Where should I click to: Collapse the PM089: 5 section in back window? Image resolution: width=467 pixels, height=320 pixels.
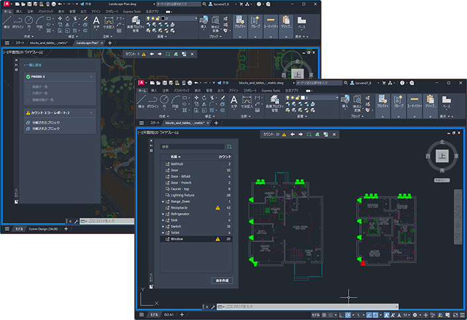pos(91,77)
